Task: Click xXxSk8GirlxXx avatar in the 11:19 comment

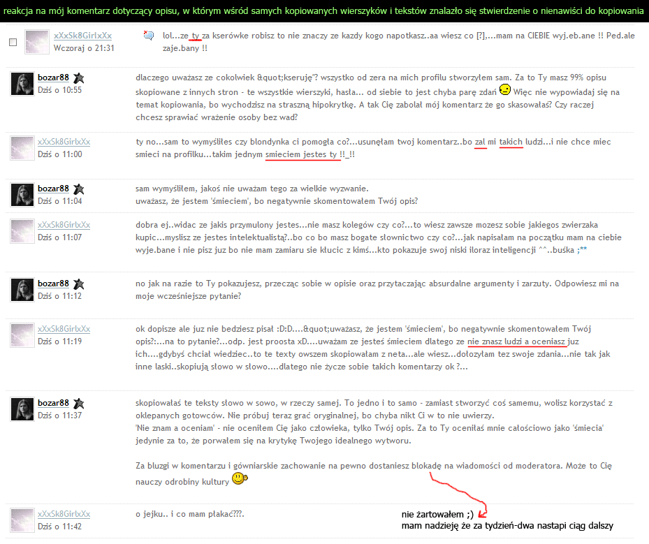Action: tap(22, 335)
